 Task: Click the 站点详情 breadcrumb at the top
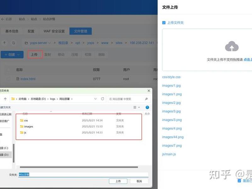click(49, 19)
